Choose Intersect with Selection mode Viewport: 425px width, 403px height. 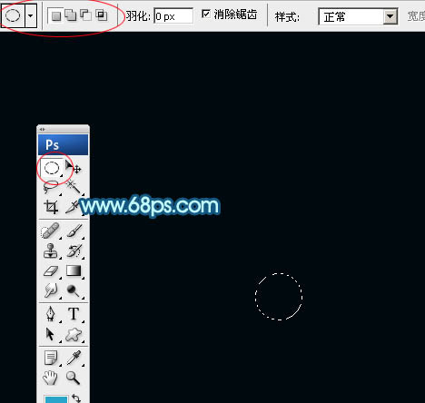coord(101,15)
